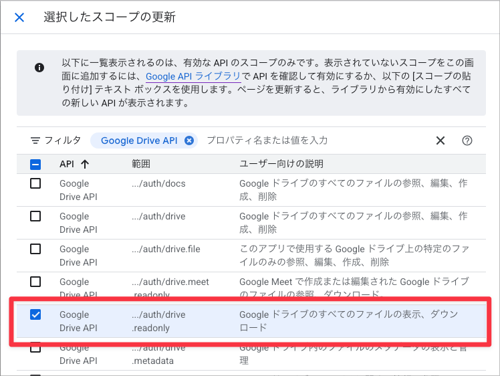
Task: Toggle the select-all header checkbox
Action: pos(35,165)
